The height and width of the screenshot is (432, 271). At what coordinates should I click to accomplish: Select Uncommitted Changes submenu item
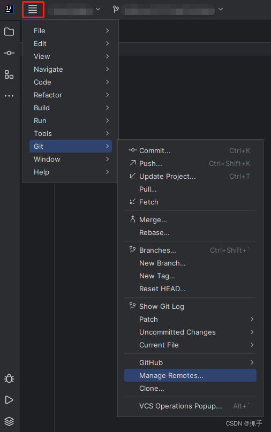[190, 332]
